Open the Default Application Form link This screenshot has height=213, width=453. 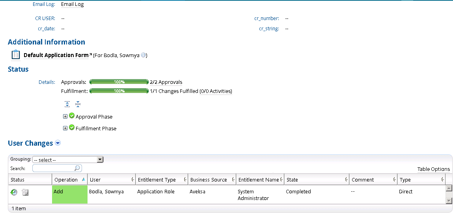[56, 55]
